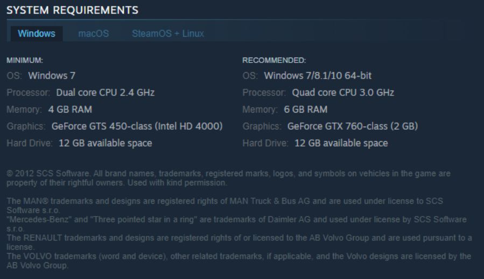Select the SteamOS + Linux tab
The height and width of the screenshot is (279, 484).
168,33
